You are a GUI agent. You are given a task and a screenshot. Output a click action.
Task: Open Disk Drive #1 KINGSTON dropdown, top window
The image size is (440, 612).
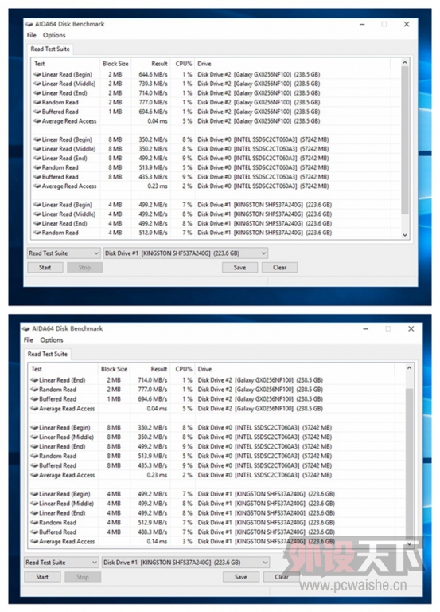185,253
